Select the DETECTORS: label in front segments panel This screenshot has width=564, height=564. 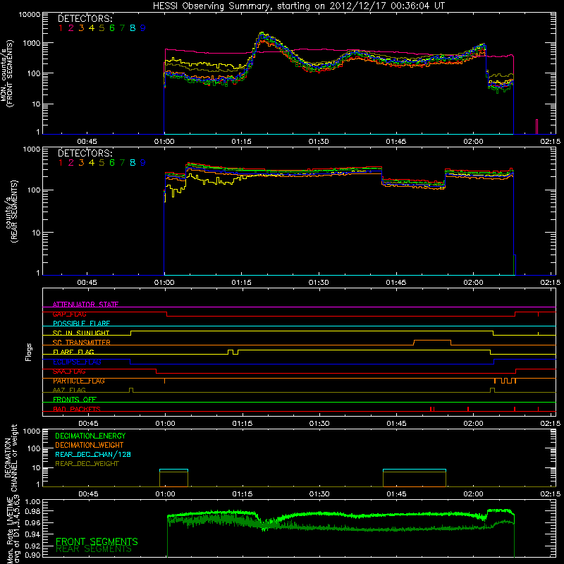click(x=85, y=18)
